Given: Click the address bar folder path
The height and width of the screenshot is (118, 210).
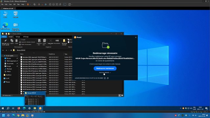Looking at the screenshot, I should point(21,50).
